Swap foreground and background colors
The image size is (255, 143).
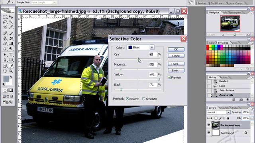pyautogui.click(x=11, y=77)
